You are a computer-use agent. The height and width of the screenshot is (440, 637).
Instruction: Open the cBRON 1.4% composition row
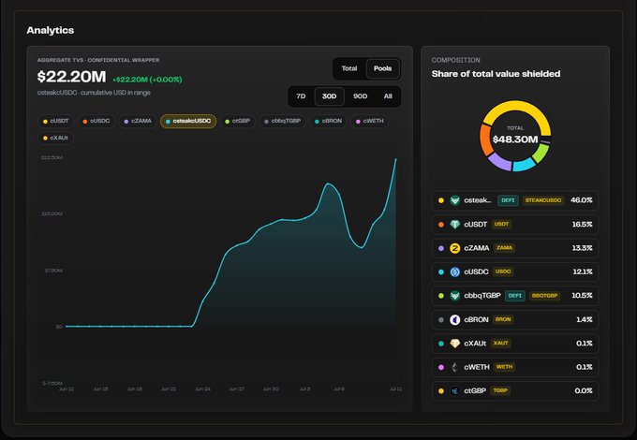[x=515, y=319]
